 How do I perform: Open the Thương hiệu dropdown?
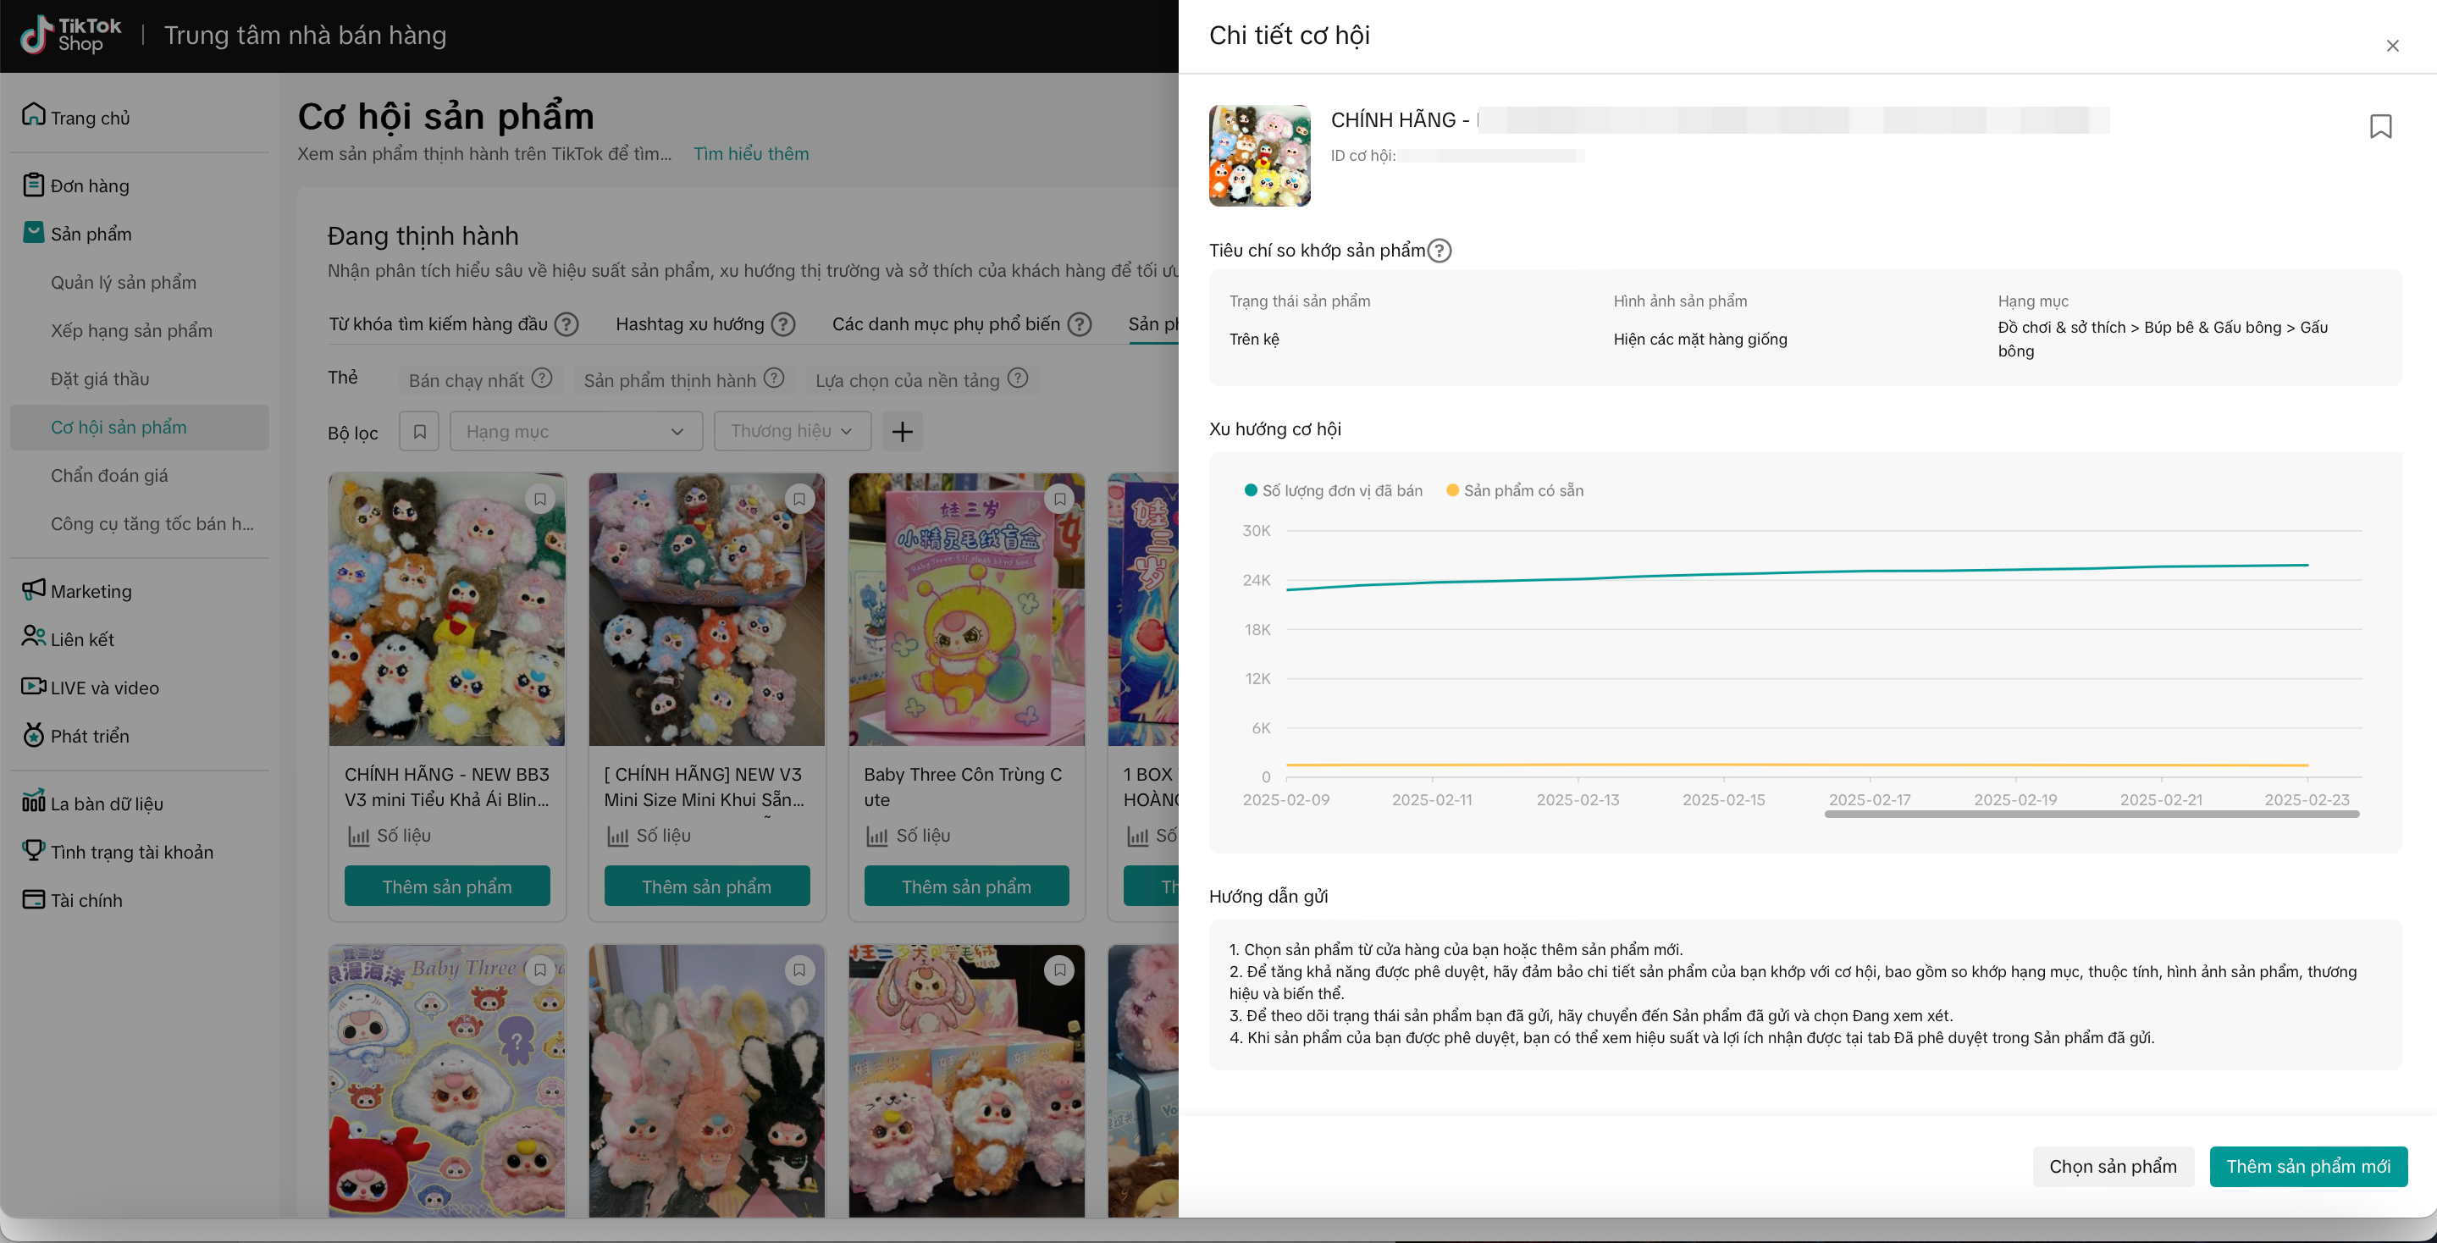(791, 431)
